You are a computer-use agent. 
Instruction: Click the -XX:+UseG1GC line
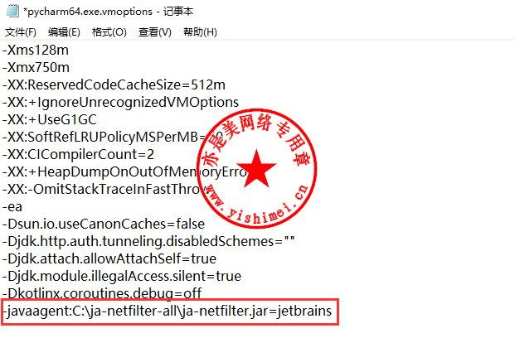point(49,120)
